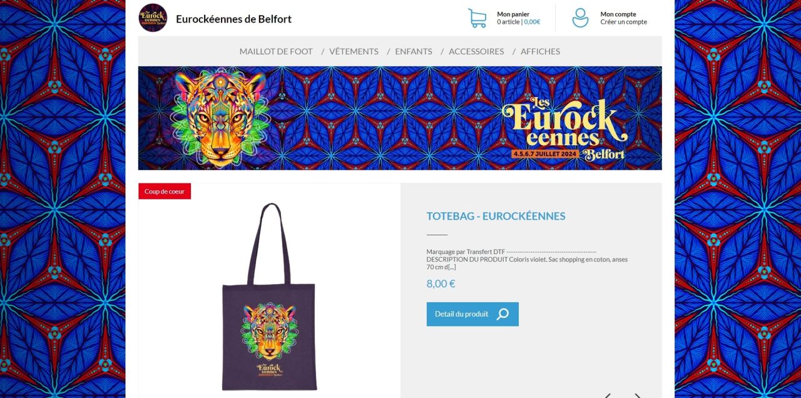
Task: Open the Vêtements menu
Action: click(354, 51)
